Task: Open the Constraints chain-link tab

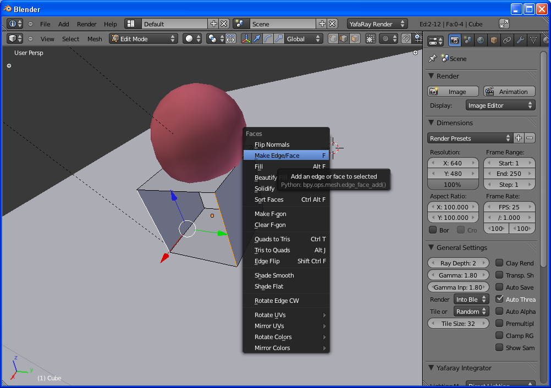Action: (x=506, y=40)
